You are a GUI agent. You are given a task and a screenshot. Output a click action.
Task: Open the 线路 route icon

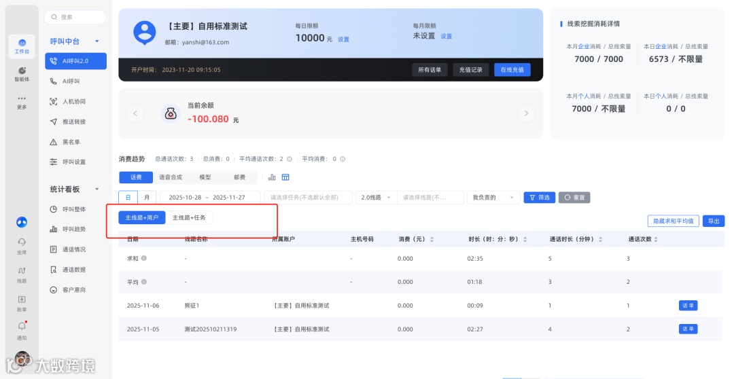pyautogui.click(x=22, y=274)
